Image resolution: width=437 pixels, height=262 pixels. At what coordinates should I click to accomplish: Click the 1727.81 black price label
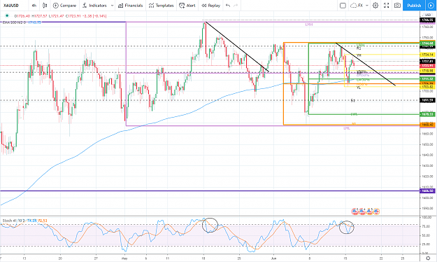(427, 61)
